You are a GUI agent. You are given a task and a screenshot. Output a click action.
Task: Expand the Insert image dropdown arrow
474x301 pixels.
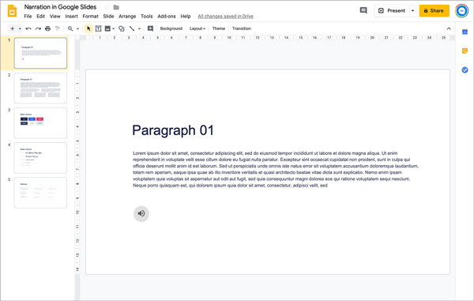pos(113,28)
